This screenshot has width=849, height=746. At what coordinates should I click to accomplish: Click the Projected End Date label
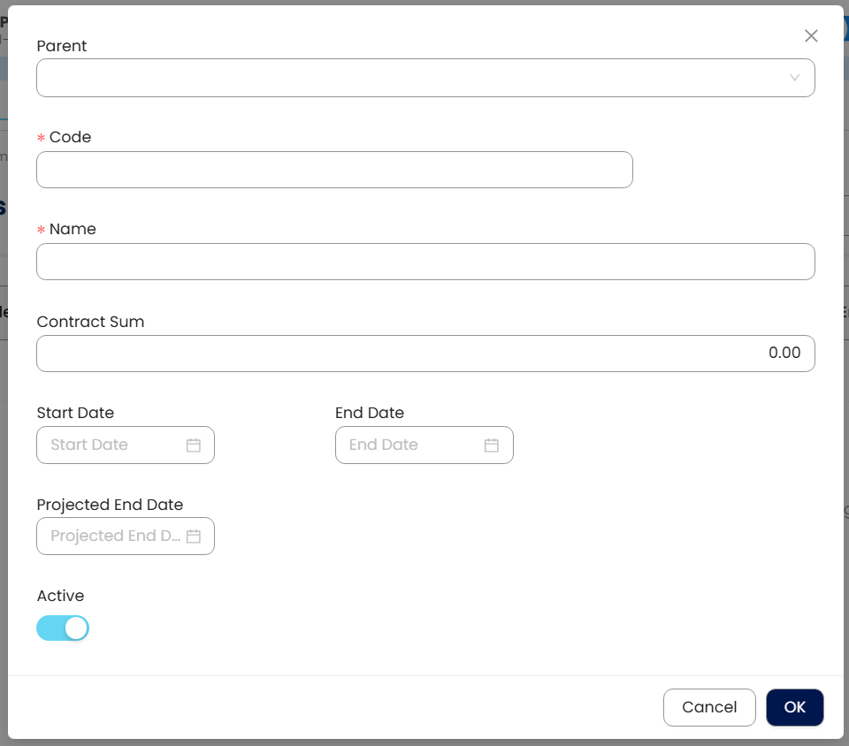110,505
